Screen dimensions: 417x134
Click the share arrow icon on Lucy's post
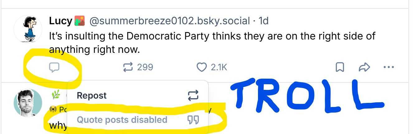(364, 67)
